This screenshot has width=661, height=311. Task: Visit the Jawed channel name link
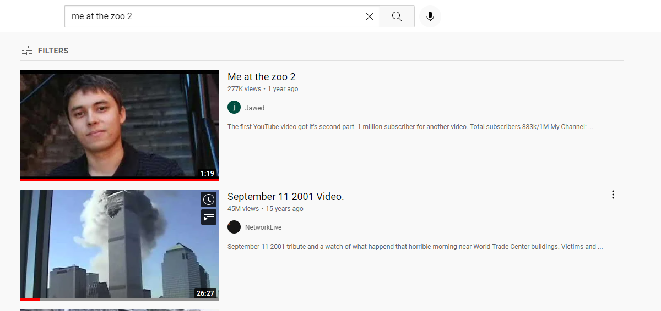coord(254,108)
